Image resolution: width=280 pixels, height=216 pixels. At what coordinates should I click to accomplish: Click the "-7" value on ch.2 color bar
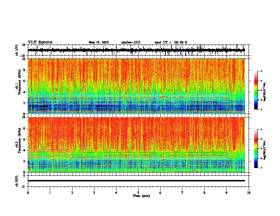tap(261, 168)
